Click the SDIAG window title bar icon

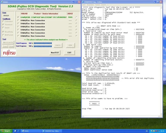2,2
